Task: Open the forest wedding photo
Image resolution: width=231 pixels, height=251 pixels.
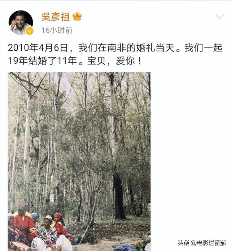Action: click(79, 162)
